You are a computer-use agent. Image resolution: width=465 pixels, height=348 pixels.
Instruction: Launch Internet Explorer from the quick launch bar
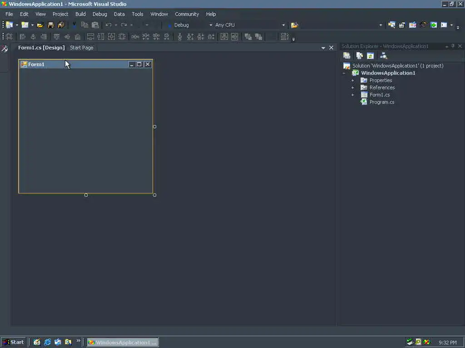click(x=47, y=342)
